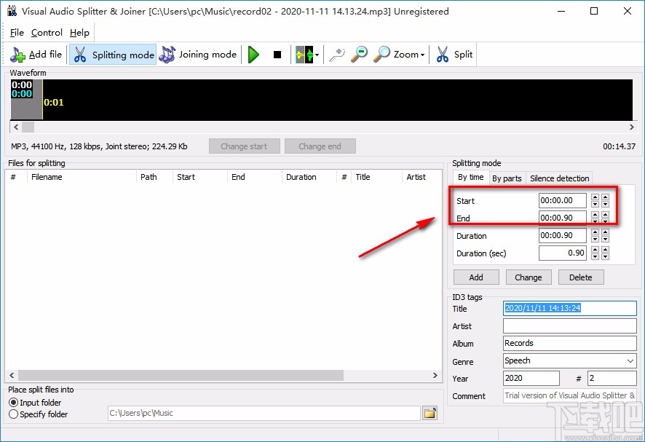Image resolution: width=645 pixels, height=442 pixels.
Task: Click the Split scissors button in toolbar
Action: point(454,55)
